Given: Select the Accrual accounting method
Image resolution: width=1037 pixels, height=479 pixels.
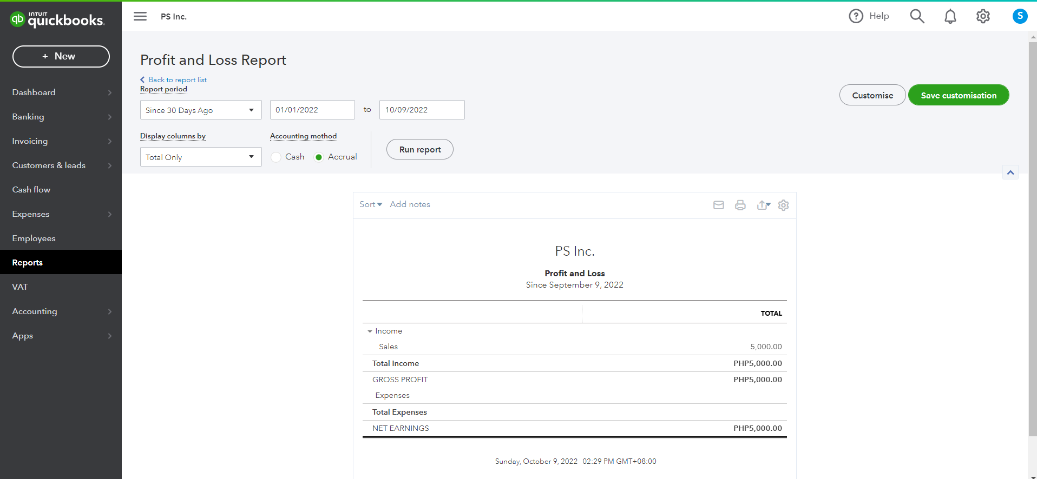Looking at the screenshot, I should 319,157.
